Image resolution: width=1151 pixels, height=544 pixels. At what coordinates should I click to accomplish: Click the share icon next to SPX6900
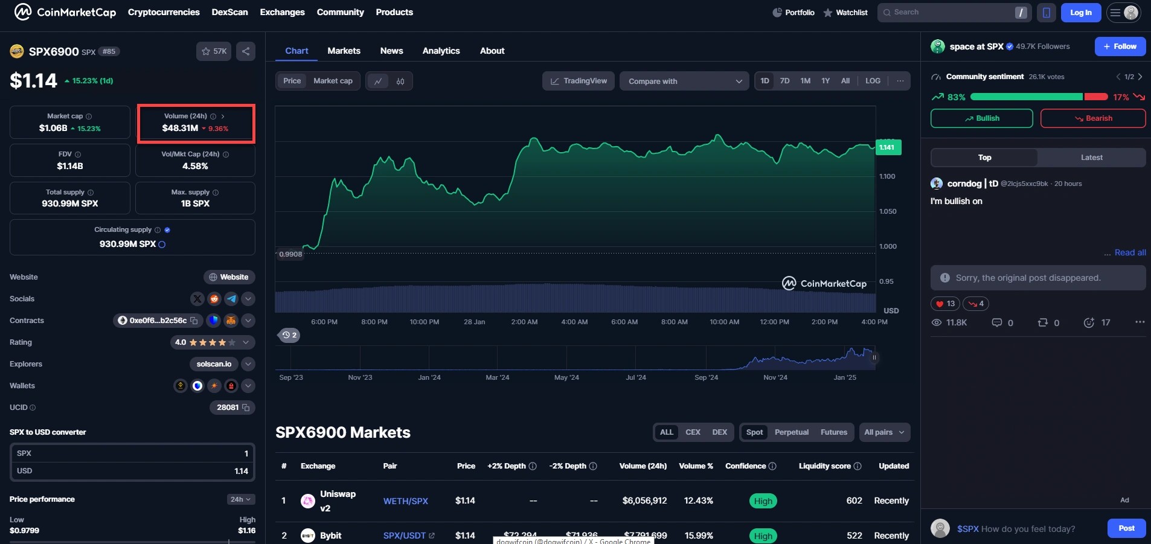click(246, 51)
